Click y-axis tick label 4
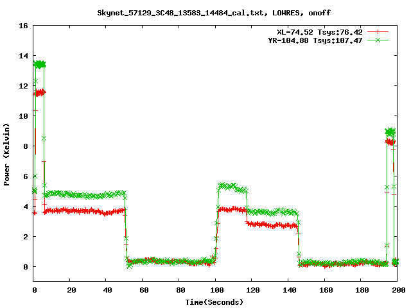The height and width of the screenshot is (308, 411). coord(26,207)
